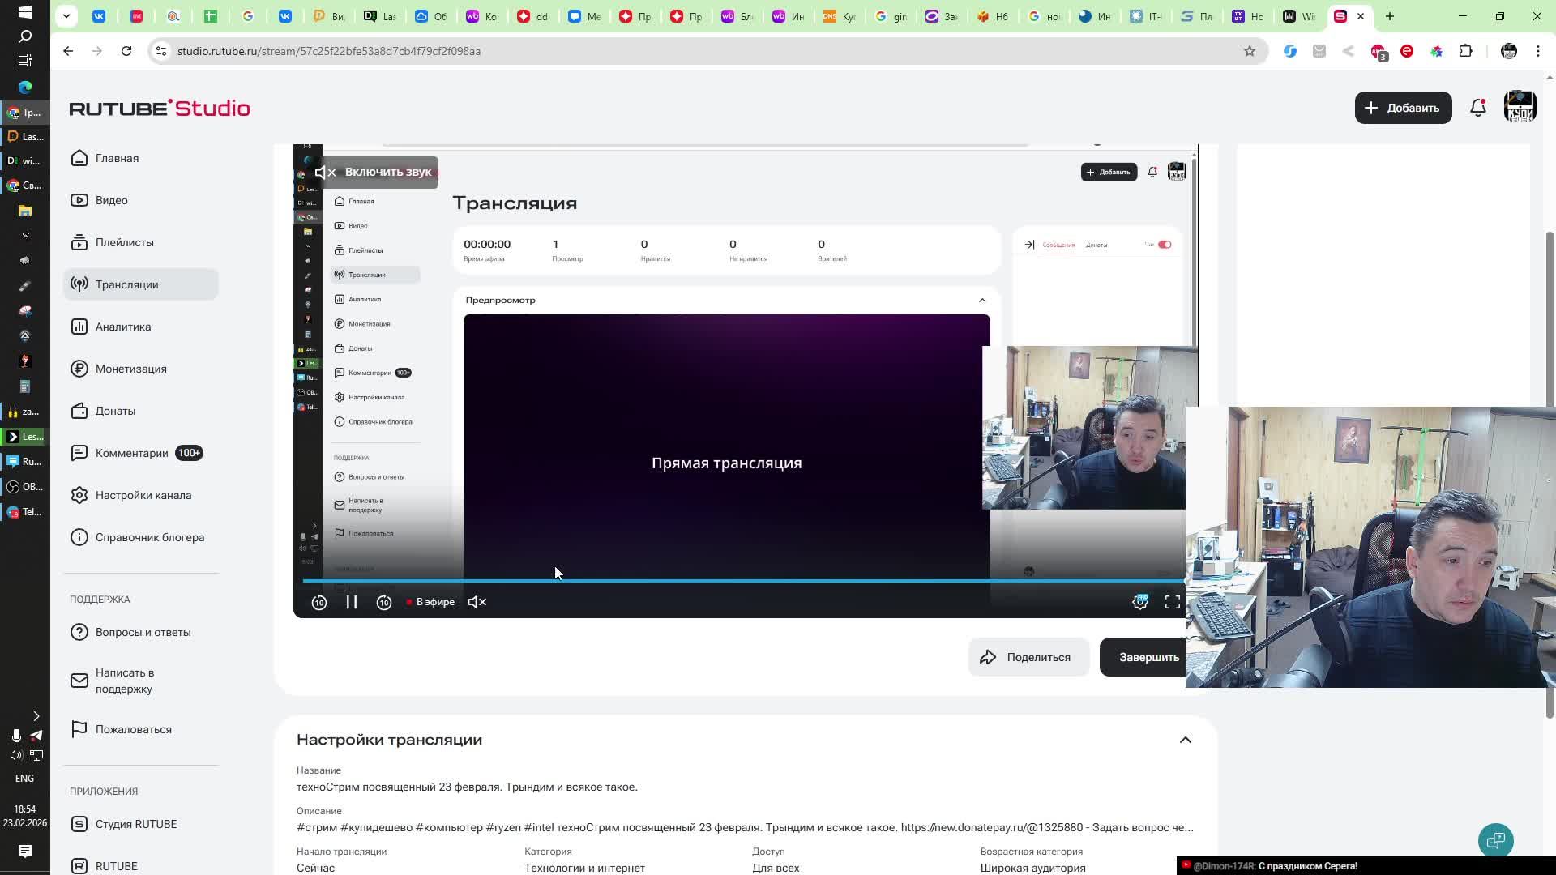Open the Аналитика sidebar section

123,327
